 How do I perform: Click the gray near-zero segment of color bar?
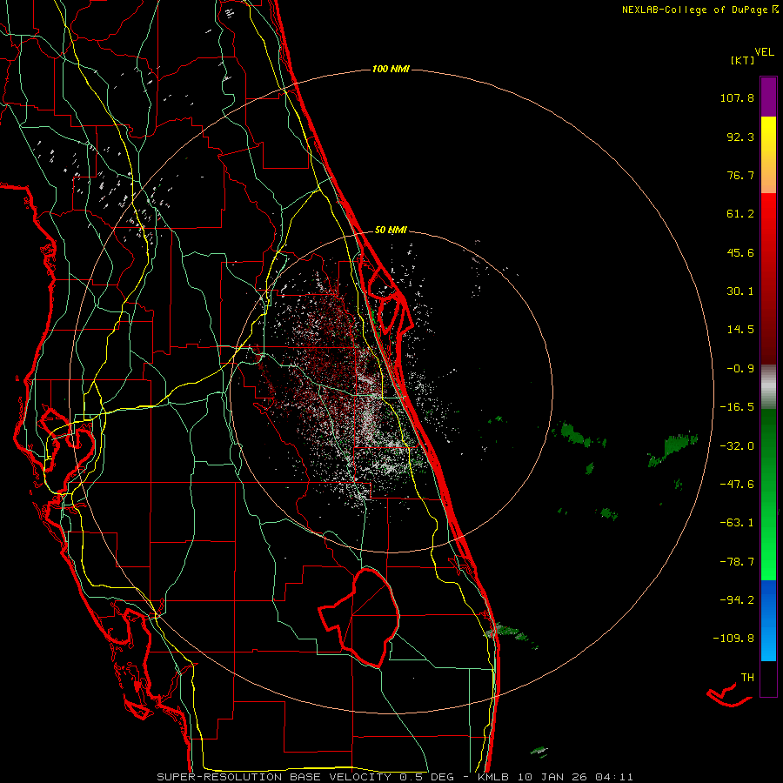click(768, 386)
